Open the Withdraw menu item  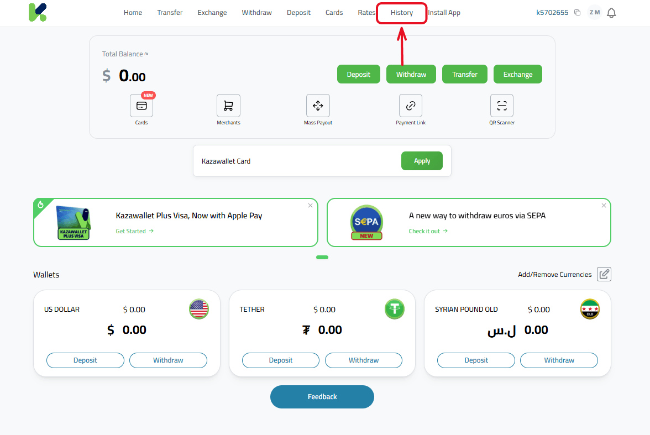pyautogui.click(x=256, y=13)
